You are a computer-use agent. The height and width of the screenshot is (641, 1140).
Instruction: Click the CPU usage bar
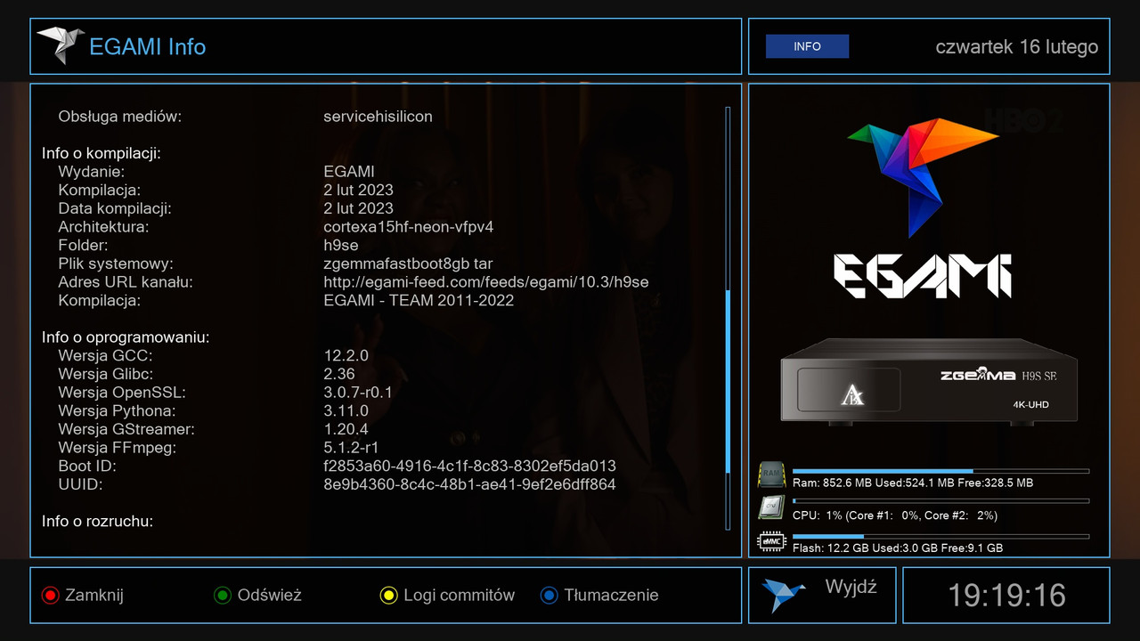(x=940, y=503)
